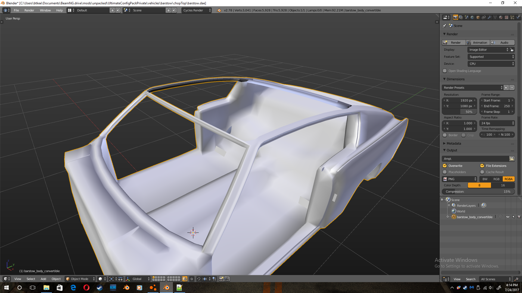The height and width of the screenshot is (293, 522).
Task: Open Blender from the Windows taskbar
Action: click(166, 288)
